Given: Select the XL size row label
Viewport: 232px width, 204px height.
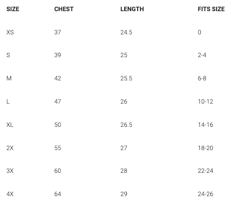Looking at the screenshot, I should click(x=10, y=125).
